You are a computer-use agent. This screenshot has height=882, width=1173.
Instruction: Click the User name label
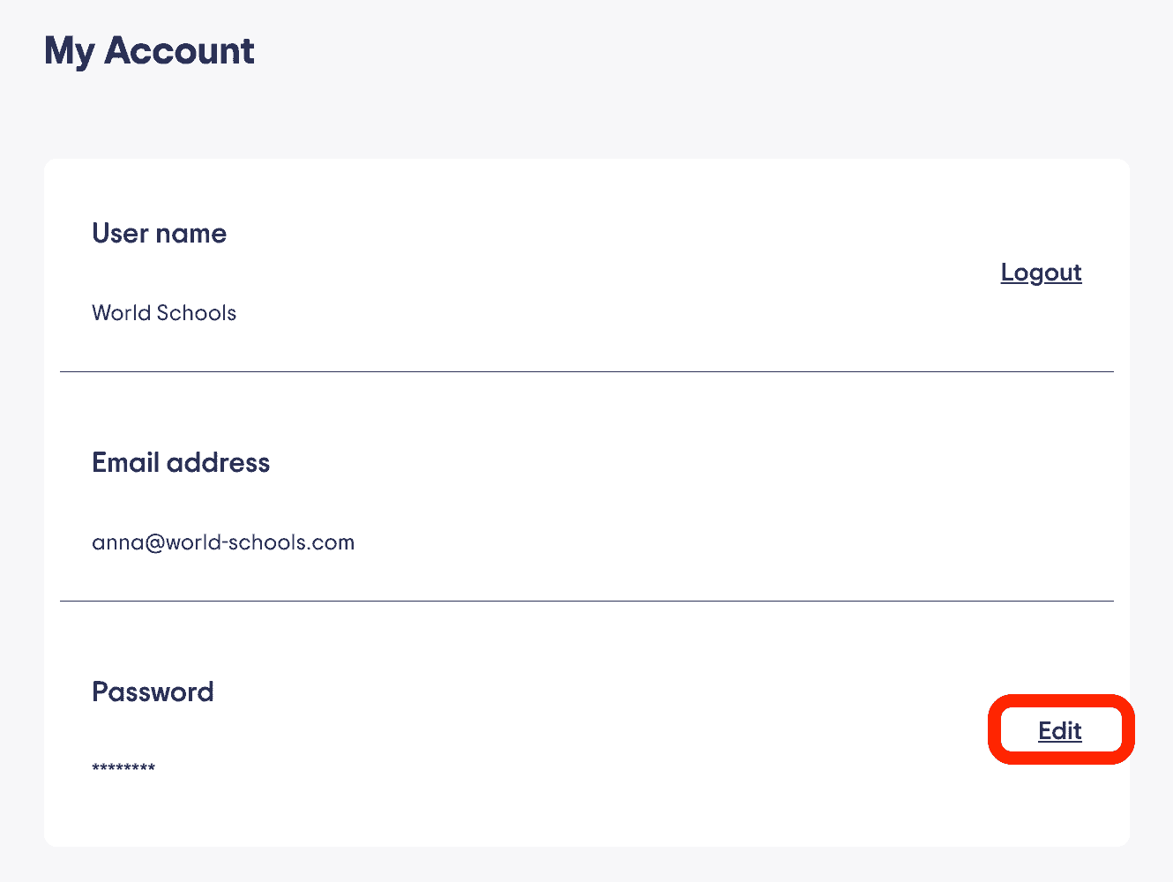(160, 234)
